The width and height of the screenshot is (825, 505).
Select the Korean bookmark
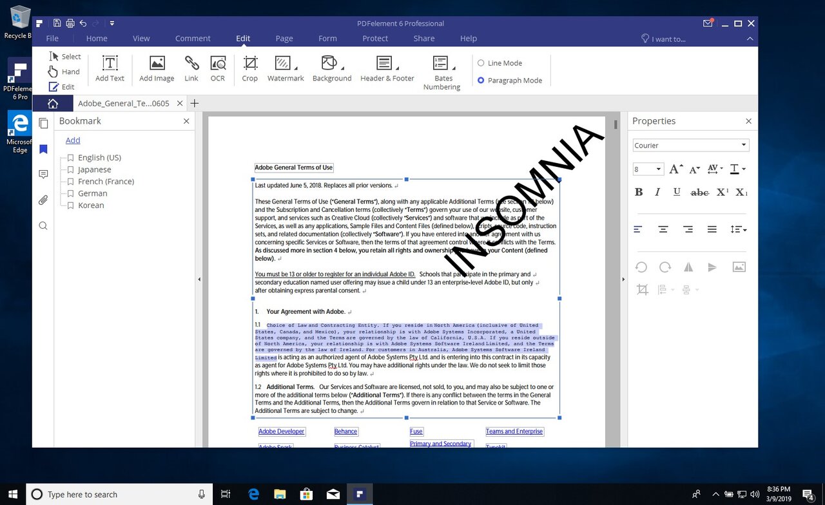pos(91,205)
